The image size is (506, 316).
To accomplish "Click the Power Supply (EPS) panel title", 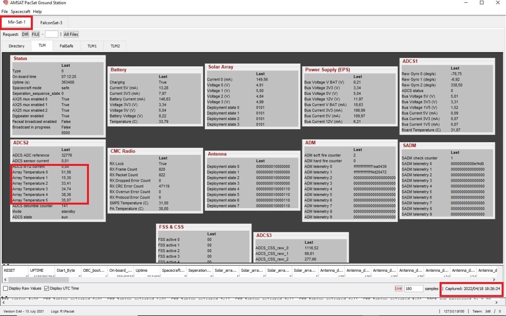I will coord(327,70).
